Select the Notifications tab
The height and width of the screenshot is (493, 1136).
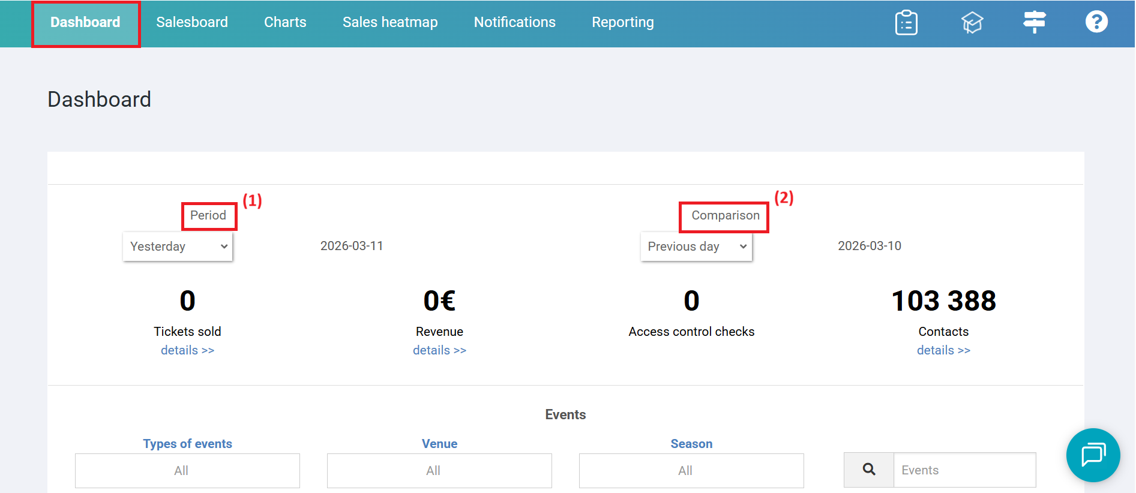click(514, 22)
